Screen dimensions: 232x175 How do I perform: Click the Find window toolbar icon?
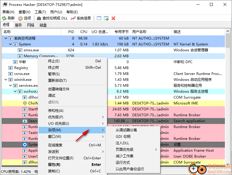(x=99, y=18)
